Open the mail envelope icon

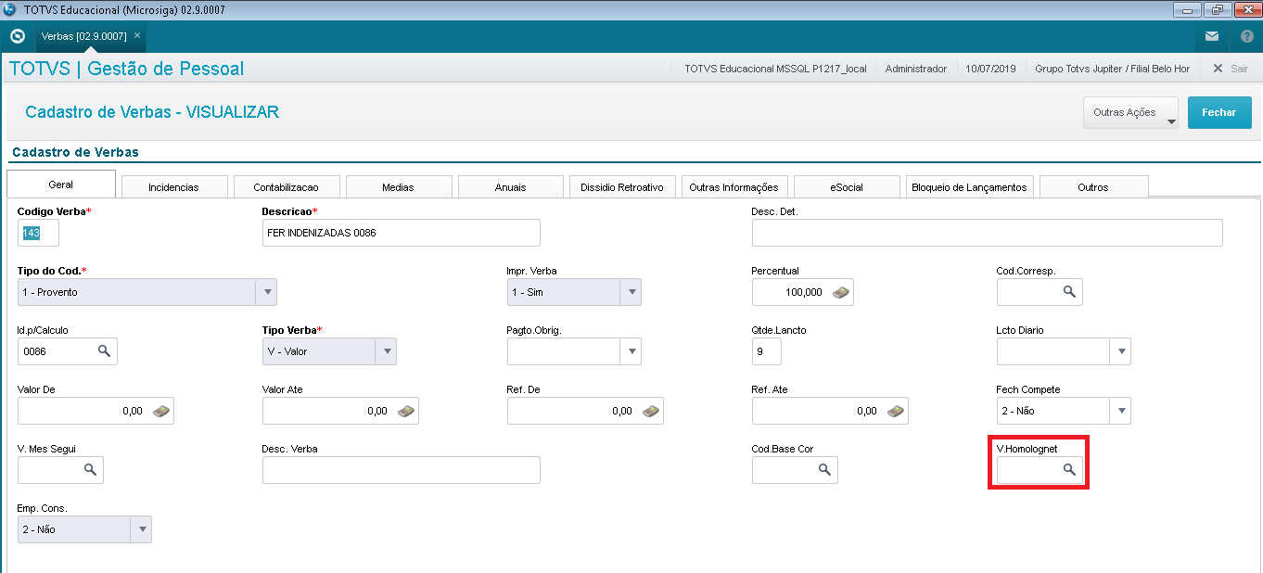pos(1212,37)
